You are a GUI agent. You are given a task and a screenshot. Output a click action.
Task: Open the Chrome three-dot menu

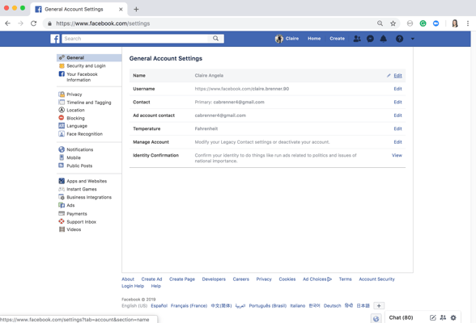(x=468, y=23)
